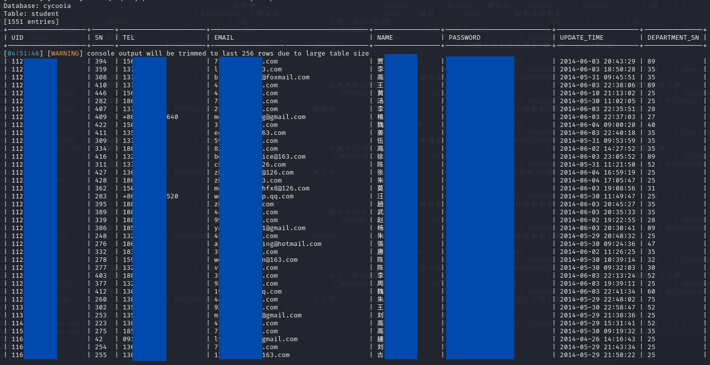Screen dimensions: 710x365
Task: Select the SN column header
Action: tap(98, 38)
